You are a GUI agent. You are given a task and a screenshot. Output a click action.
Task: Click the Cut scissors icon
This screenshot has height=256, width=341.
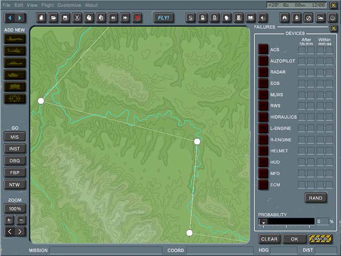[x=77, y=18]
